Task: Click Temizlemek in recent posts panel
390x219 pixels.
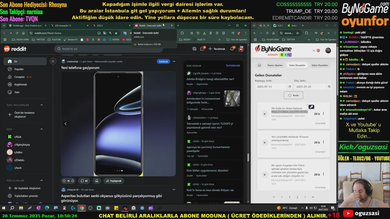Action: (233, 65)
